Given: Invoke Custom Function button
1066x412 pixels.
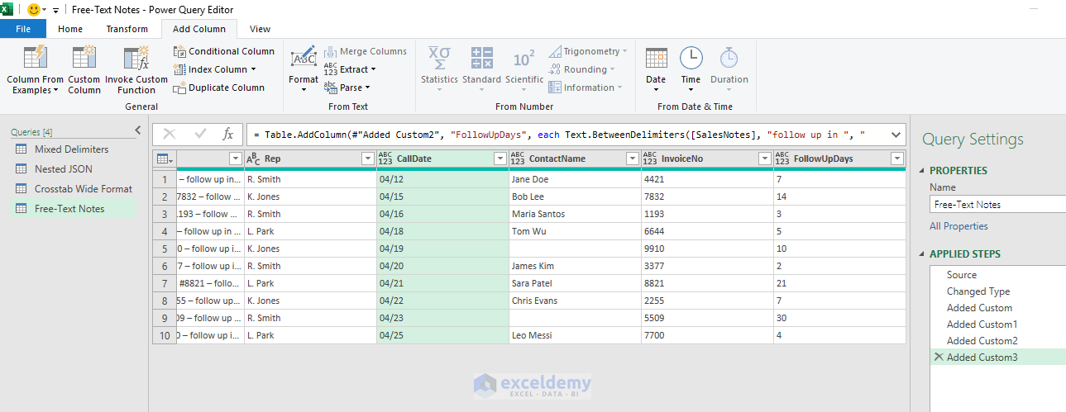Looking at the screenshot, I should [x=136, y=69].
